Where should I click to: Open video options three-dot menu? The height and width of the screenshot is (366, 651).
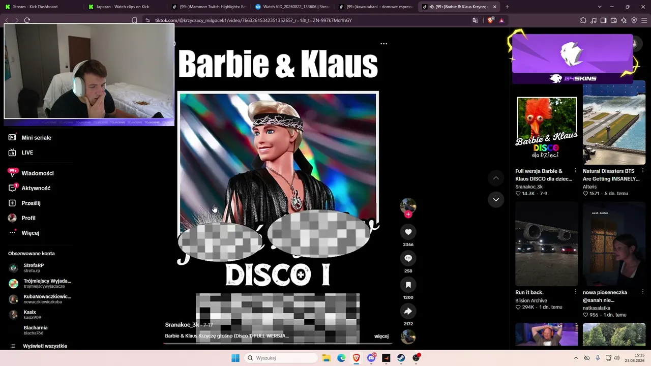(383, 44)
